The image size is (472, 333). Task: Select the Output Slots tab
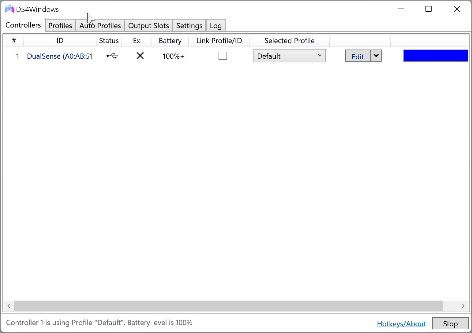point(148,26)
